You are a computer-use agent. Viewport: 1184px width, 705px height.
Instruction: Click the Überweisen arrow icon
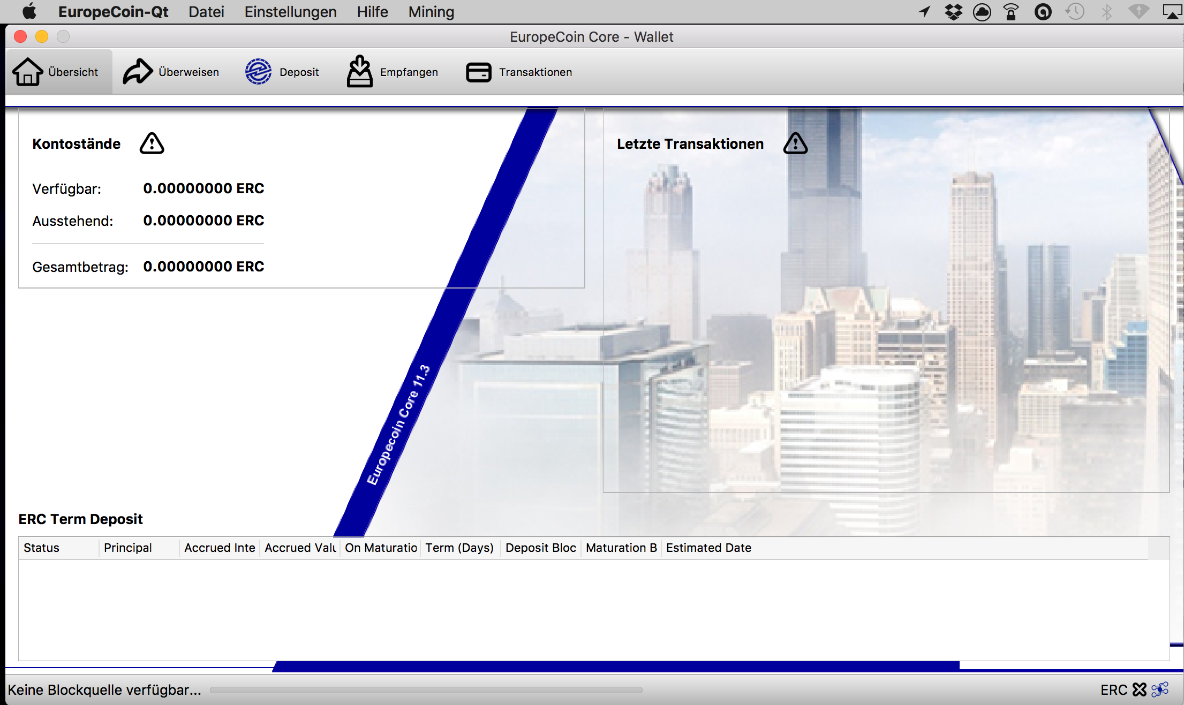(138, 72)
